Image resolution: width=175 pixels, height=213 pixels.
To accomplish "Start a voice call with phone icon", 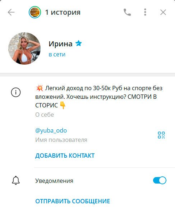I will tap(127, 12).
